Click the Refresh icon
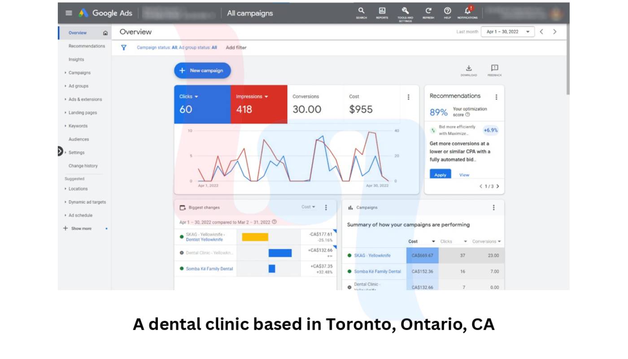 click(428, 11)
